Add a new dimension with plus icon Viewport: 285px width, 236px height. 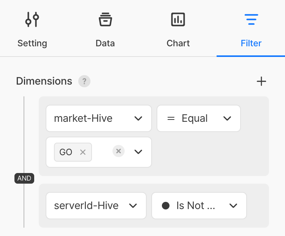[x=261, y=81]
